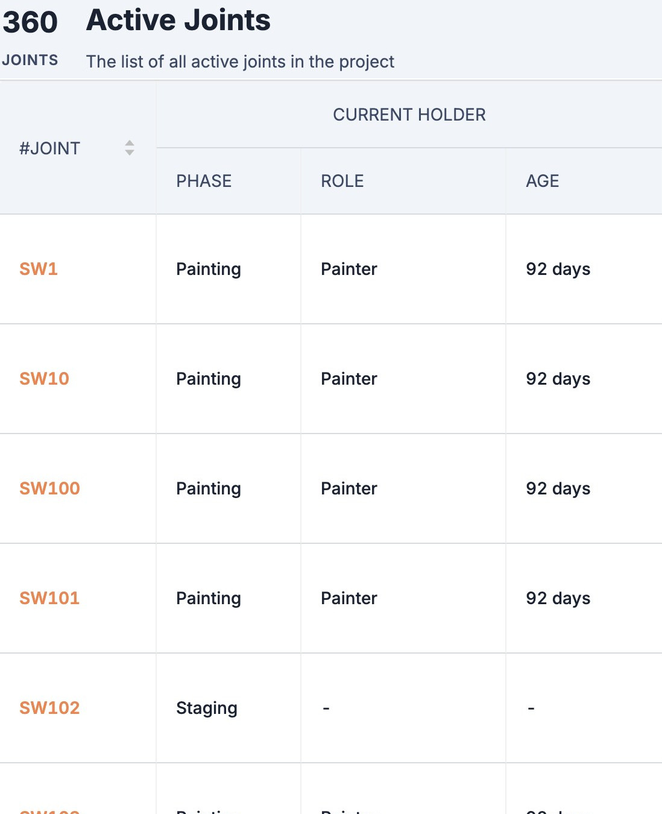Click the #JOINT column header

point(78,148)
